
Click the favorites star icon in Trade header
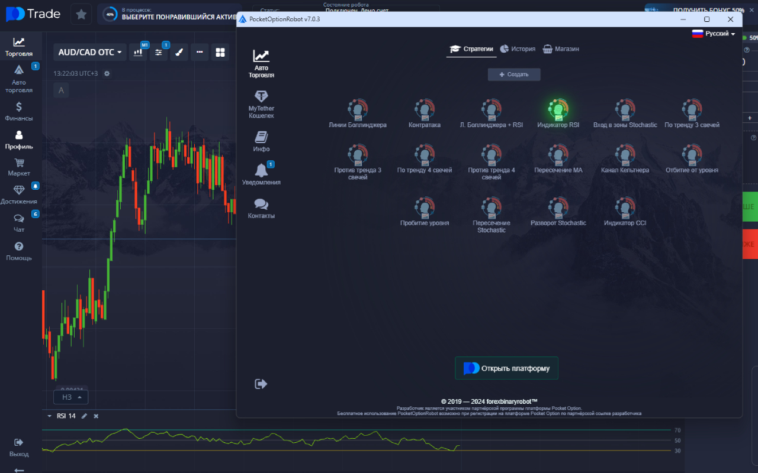tap(81, 14)
